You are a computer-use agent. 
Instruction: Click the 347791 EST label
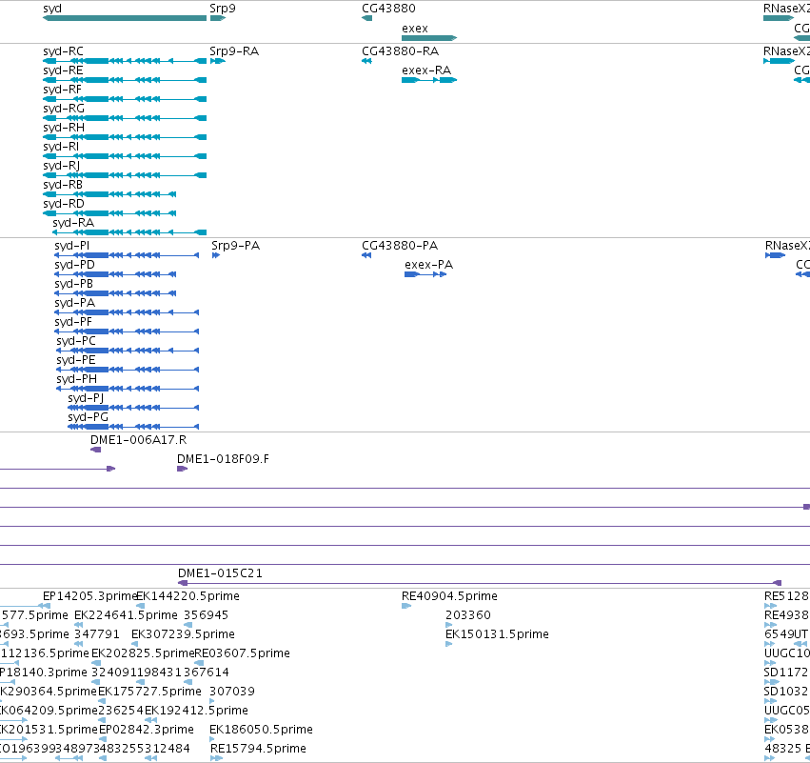[97, 634]
